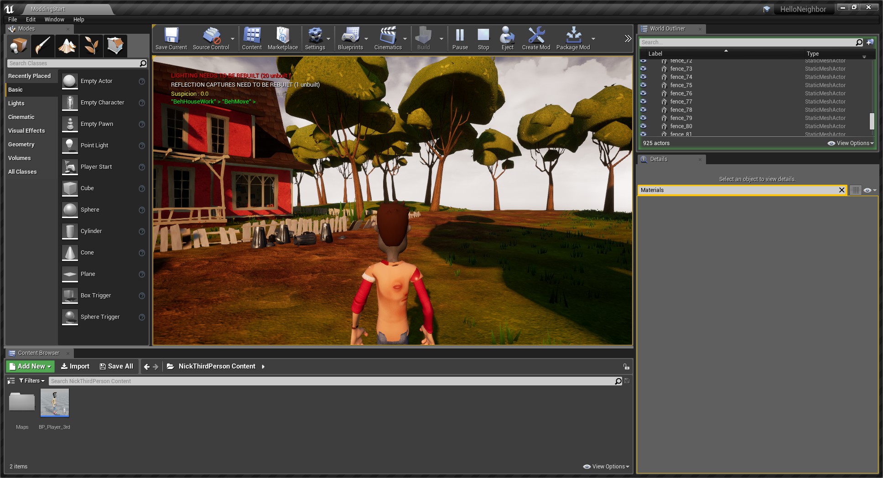
Task: Select the Foliage mode icon
Action: point(91,46)
